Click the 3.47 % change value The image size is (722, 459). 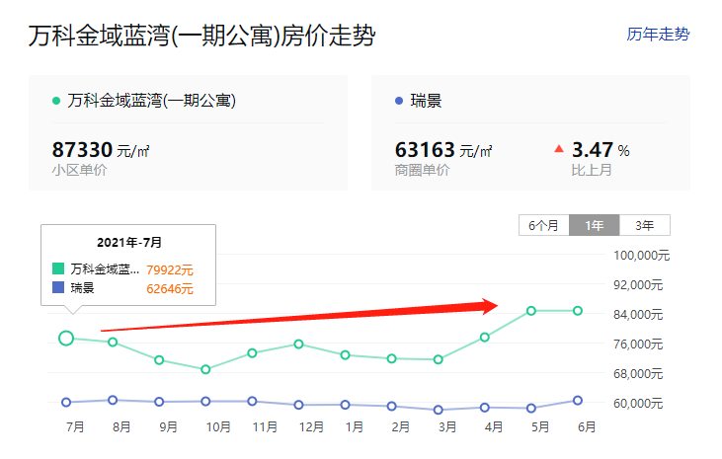[x=601, y=150]
